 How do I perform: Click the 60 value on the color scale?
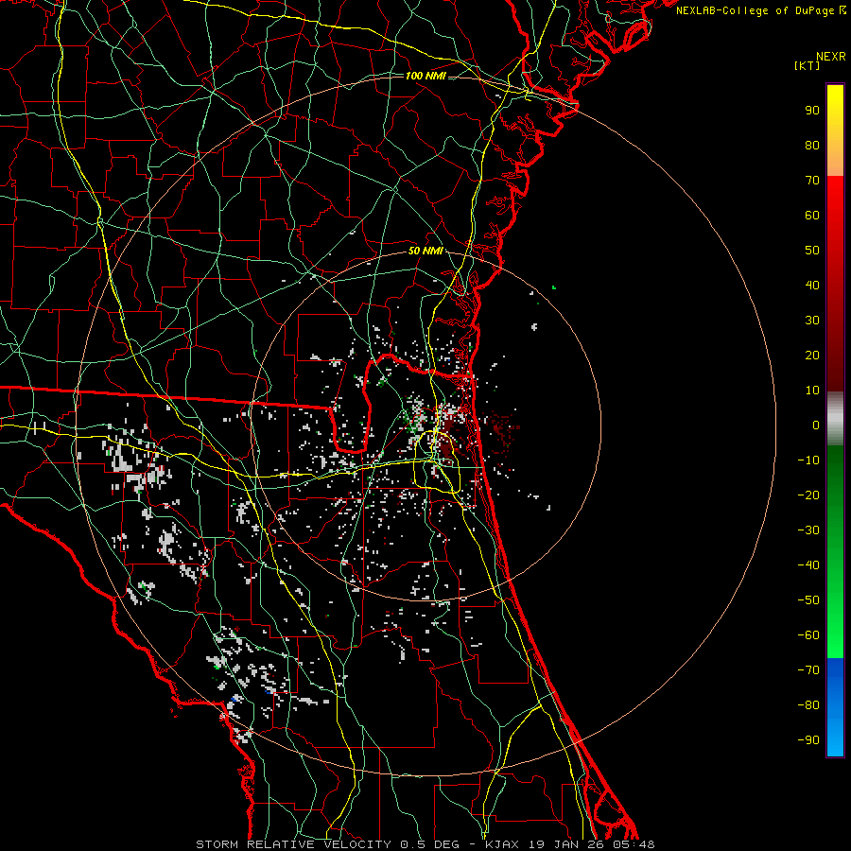812,215
